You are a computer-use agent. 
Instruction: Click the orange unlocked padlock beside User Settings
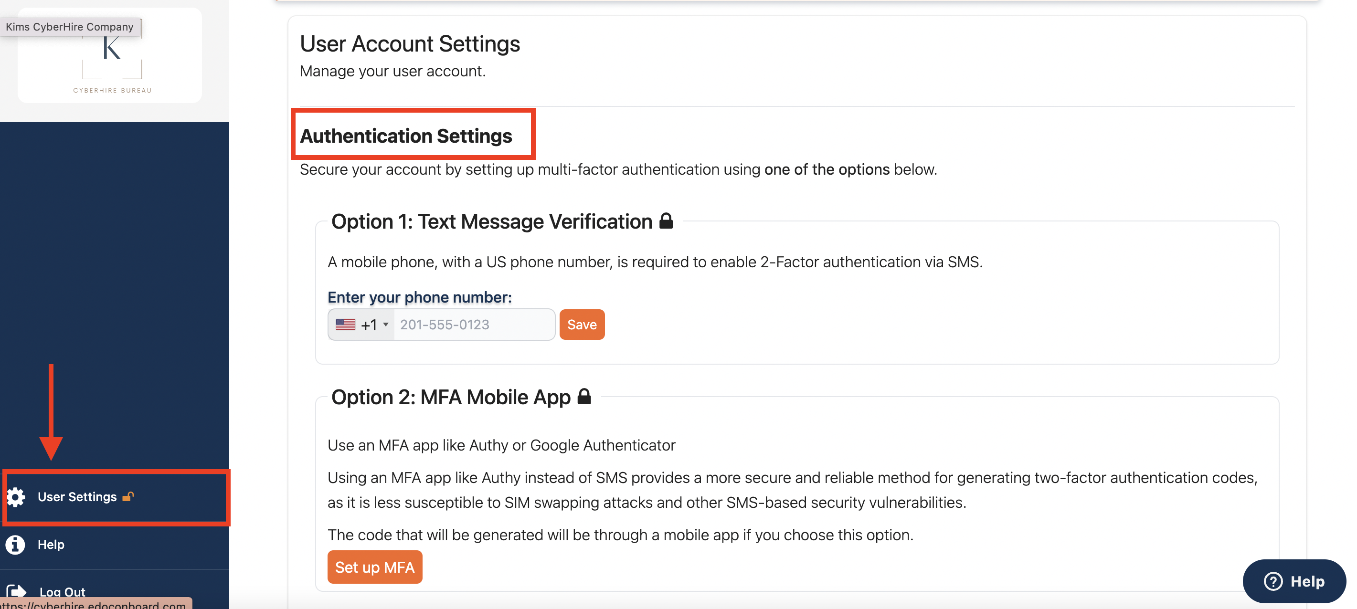pos(128,496)
